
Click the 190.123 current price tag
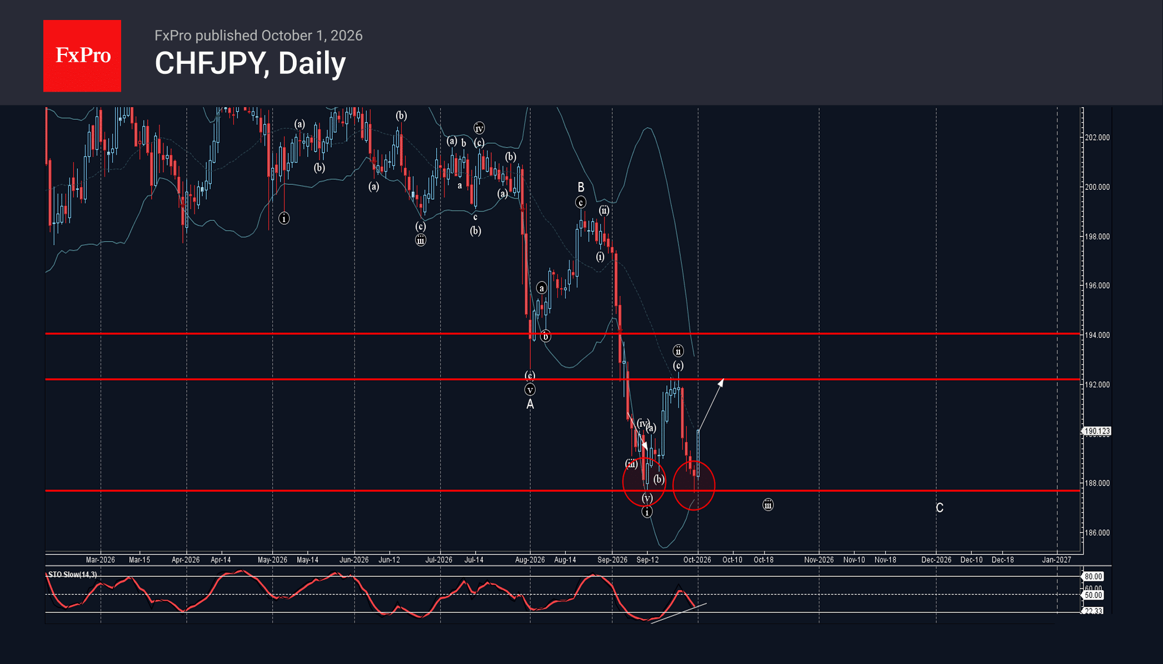tap(1096, 431)
